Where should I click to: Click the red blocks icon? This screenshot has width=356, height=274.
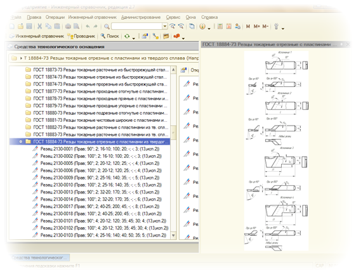pos(176,36)
